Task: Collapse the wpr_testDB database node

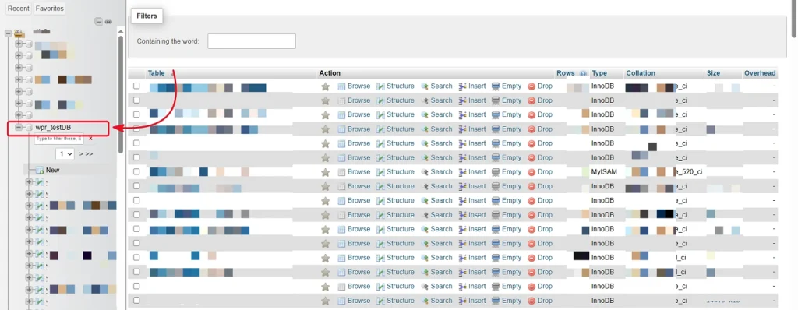Action: point(19,127)
